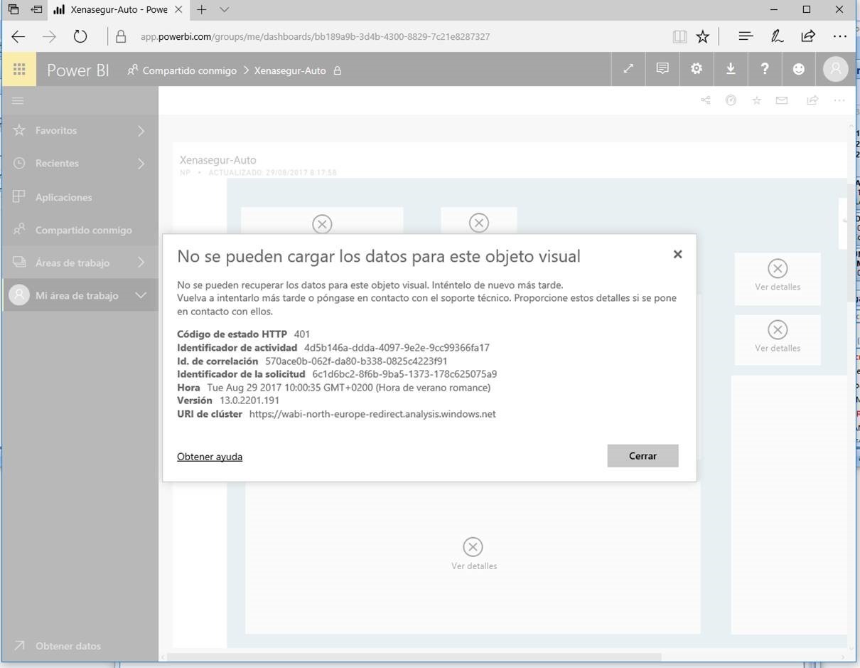Click the lock icon beside the dashboard breadcrumb
The width and height of the screenshot is (860, 668).
[x=338, y=70]
